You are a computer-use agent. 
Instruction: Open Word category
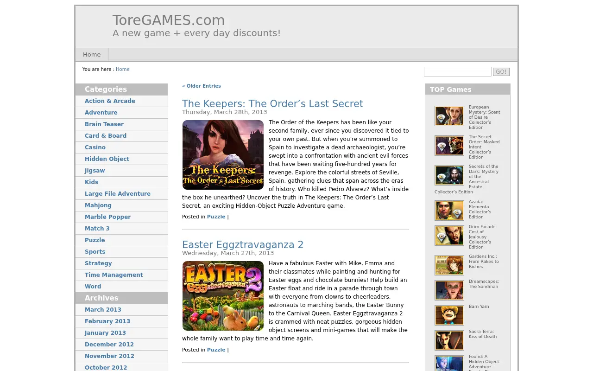pos(121,287)
